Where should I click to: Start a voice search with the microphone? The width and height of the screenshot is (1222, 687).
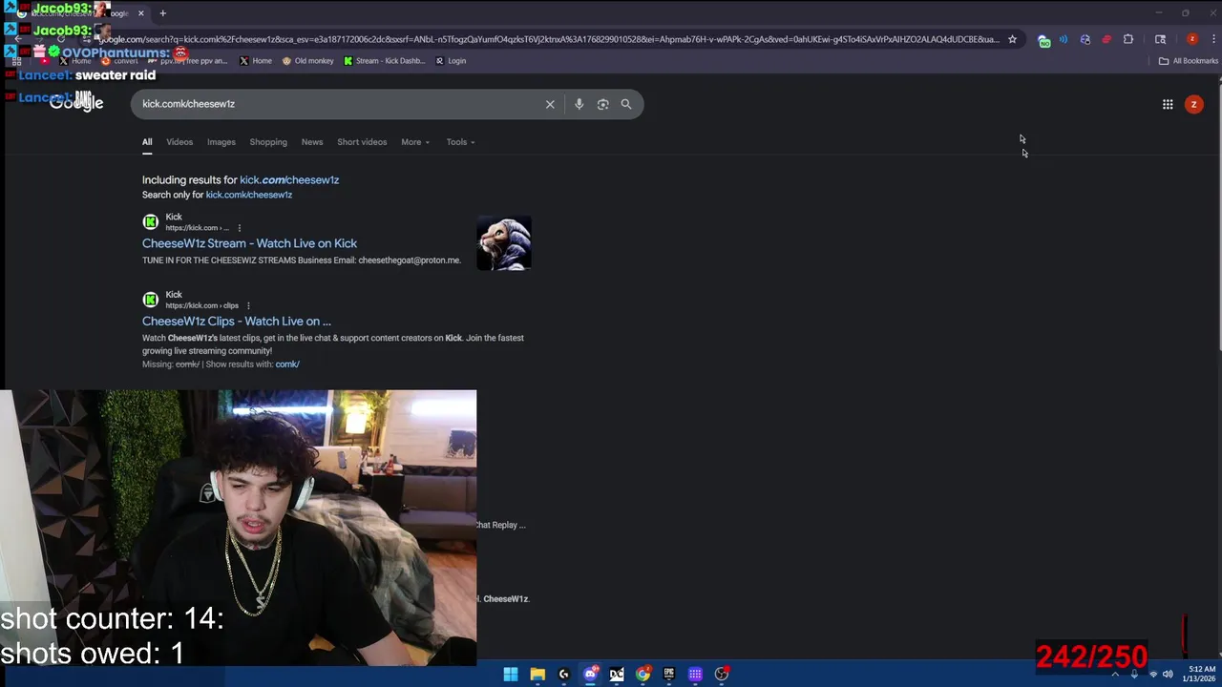pos(579,104)
